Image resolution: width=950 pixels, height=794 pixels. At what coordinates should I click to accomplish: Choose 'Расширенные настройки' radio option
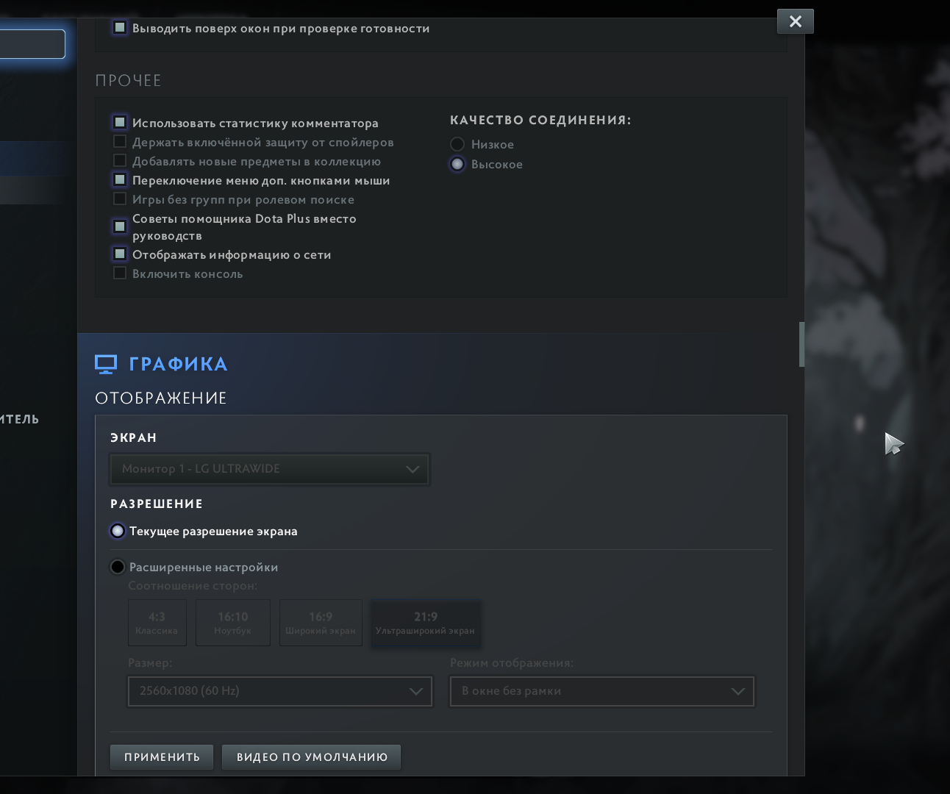(x=118, y=567)
